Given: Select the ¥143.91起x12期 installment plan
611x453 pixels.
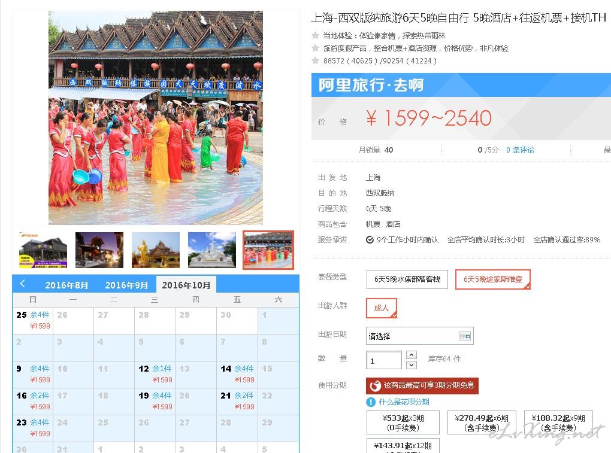Looking at the screenshot, I should [403, 446].
